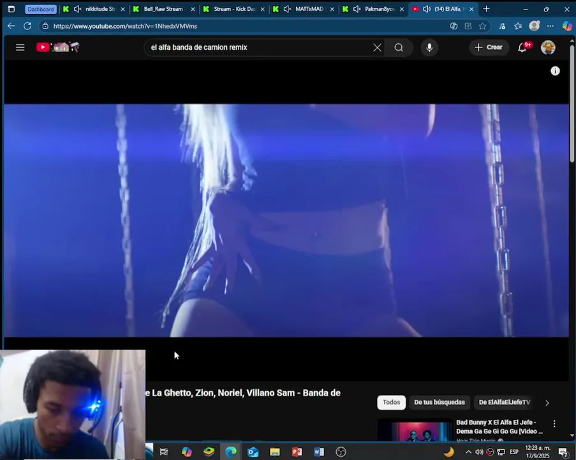Screen dimensions: 576x460
Task: Unmute the Pakman8you tab speaker icon
Action: tap(357, 9)
